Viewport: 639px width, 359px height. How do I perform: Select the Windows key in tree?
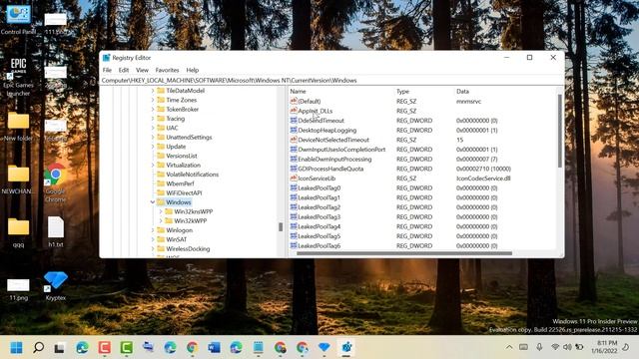point(179,202)
